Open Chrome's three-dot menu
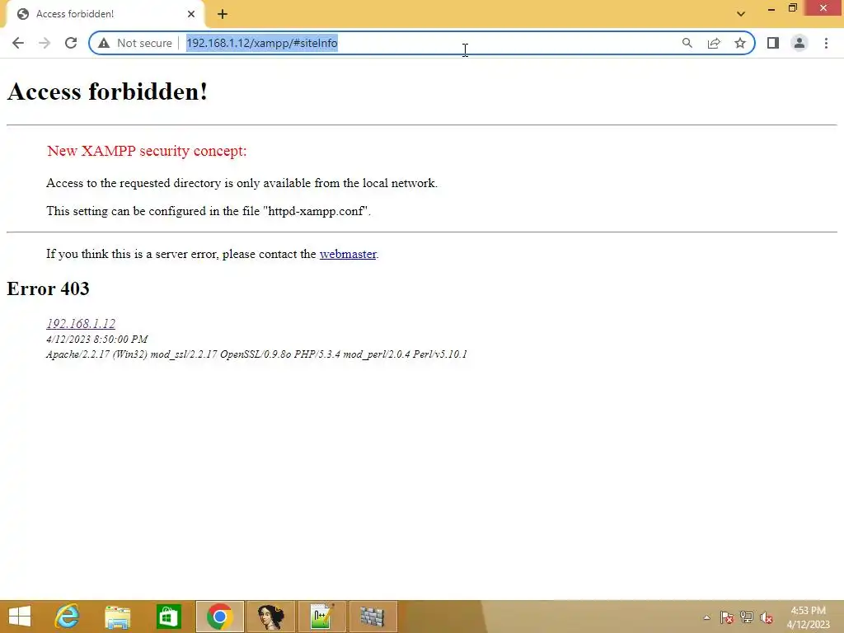This screenshot has width=844, height=633. 826,43
